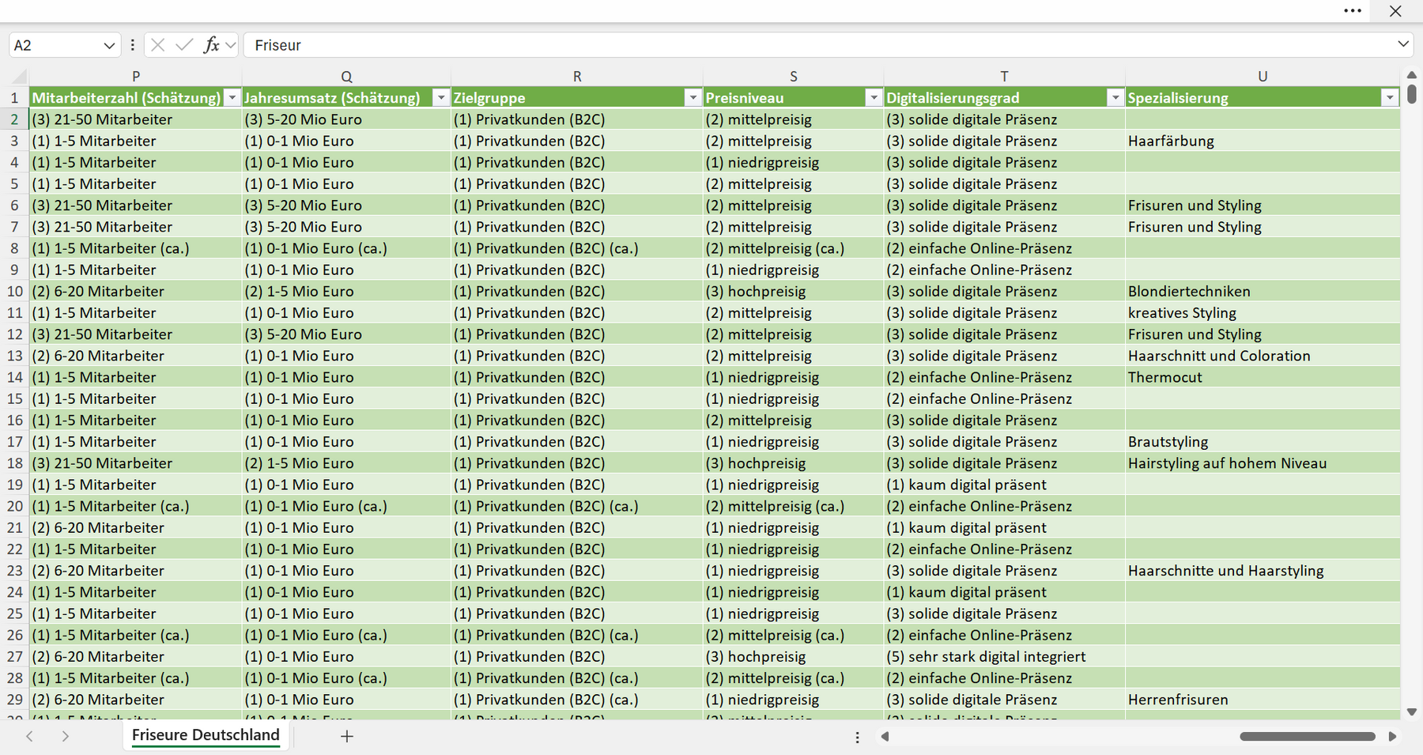Open the Preisniveau filter dropdown
Screen dimensions: 1423x755
click(x=874, y=98)
